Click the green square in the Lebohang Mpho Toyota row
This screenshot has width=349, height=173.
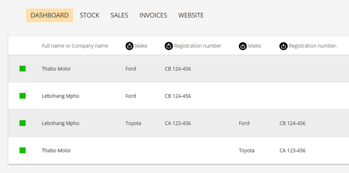pyautogui.click(x=23, y=123)
